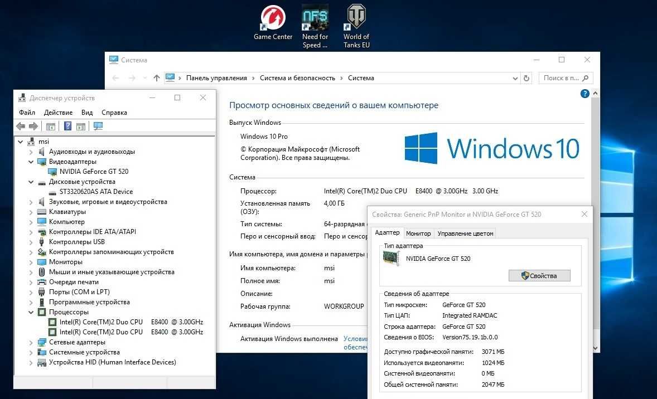
Task: Expand the Сетевые адаптеры category
Action: pos(31,342)
